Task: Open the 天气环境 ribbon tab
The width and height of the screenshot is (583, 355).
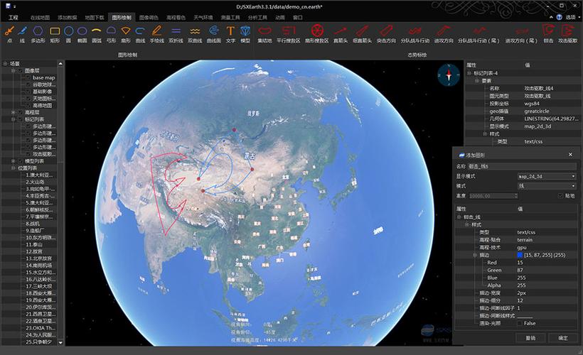Action: tap(203, 18)
